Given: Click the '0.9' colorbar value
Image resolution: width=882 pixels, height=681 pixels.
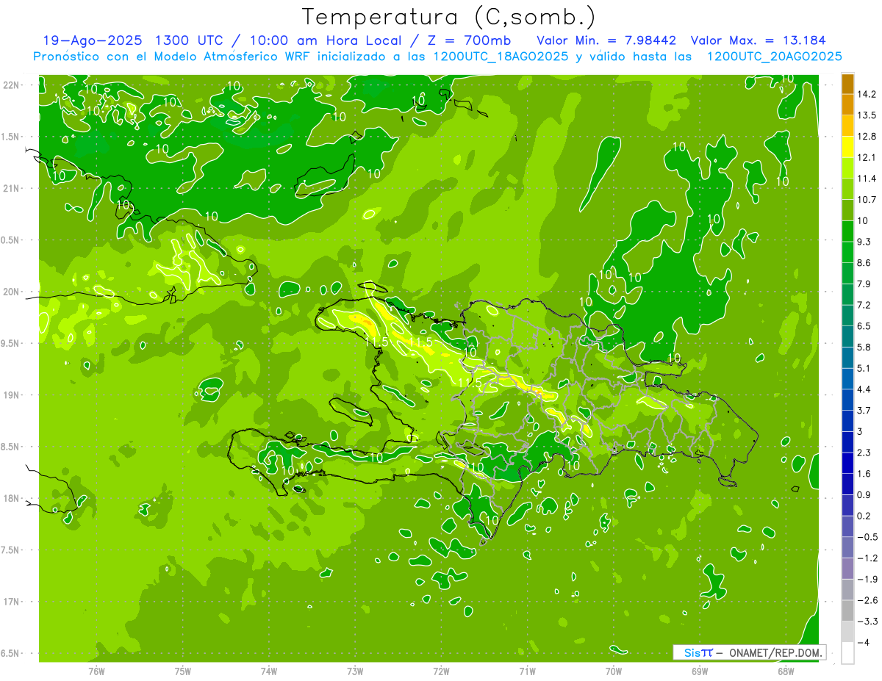Looking at the screenshot, I should pyautogui.click(x=864, y=494).
